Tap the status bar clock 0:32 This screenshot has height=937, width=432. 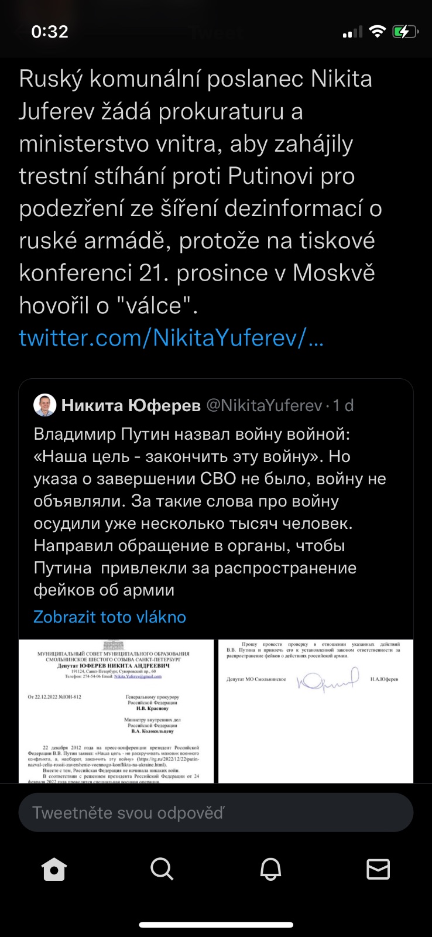50,32
